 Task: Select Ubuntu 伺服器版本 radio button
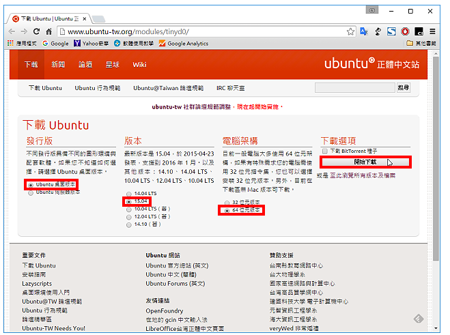click(31, 193)
